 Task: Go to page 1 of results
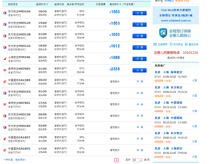tap(116, 160)
